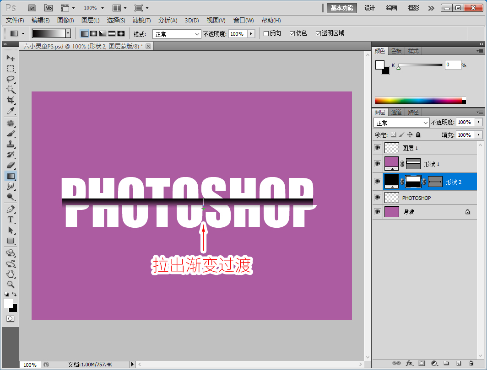Choose the diamond gradient style
Viewport: 487px width, 370px height.
pos(121,33)
